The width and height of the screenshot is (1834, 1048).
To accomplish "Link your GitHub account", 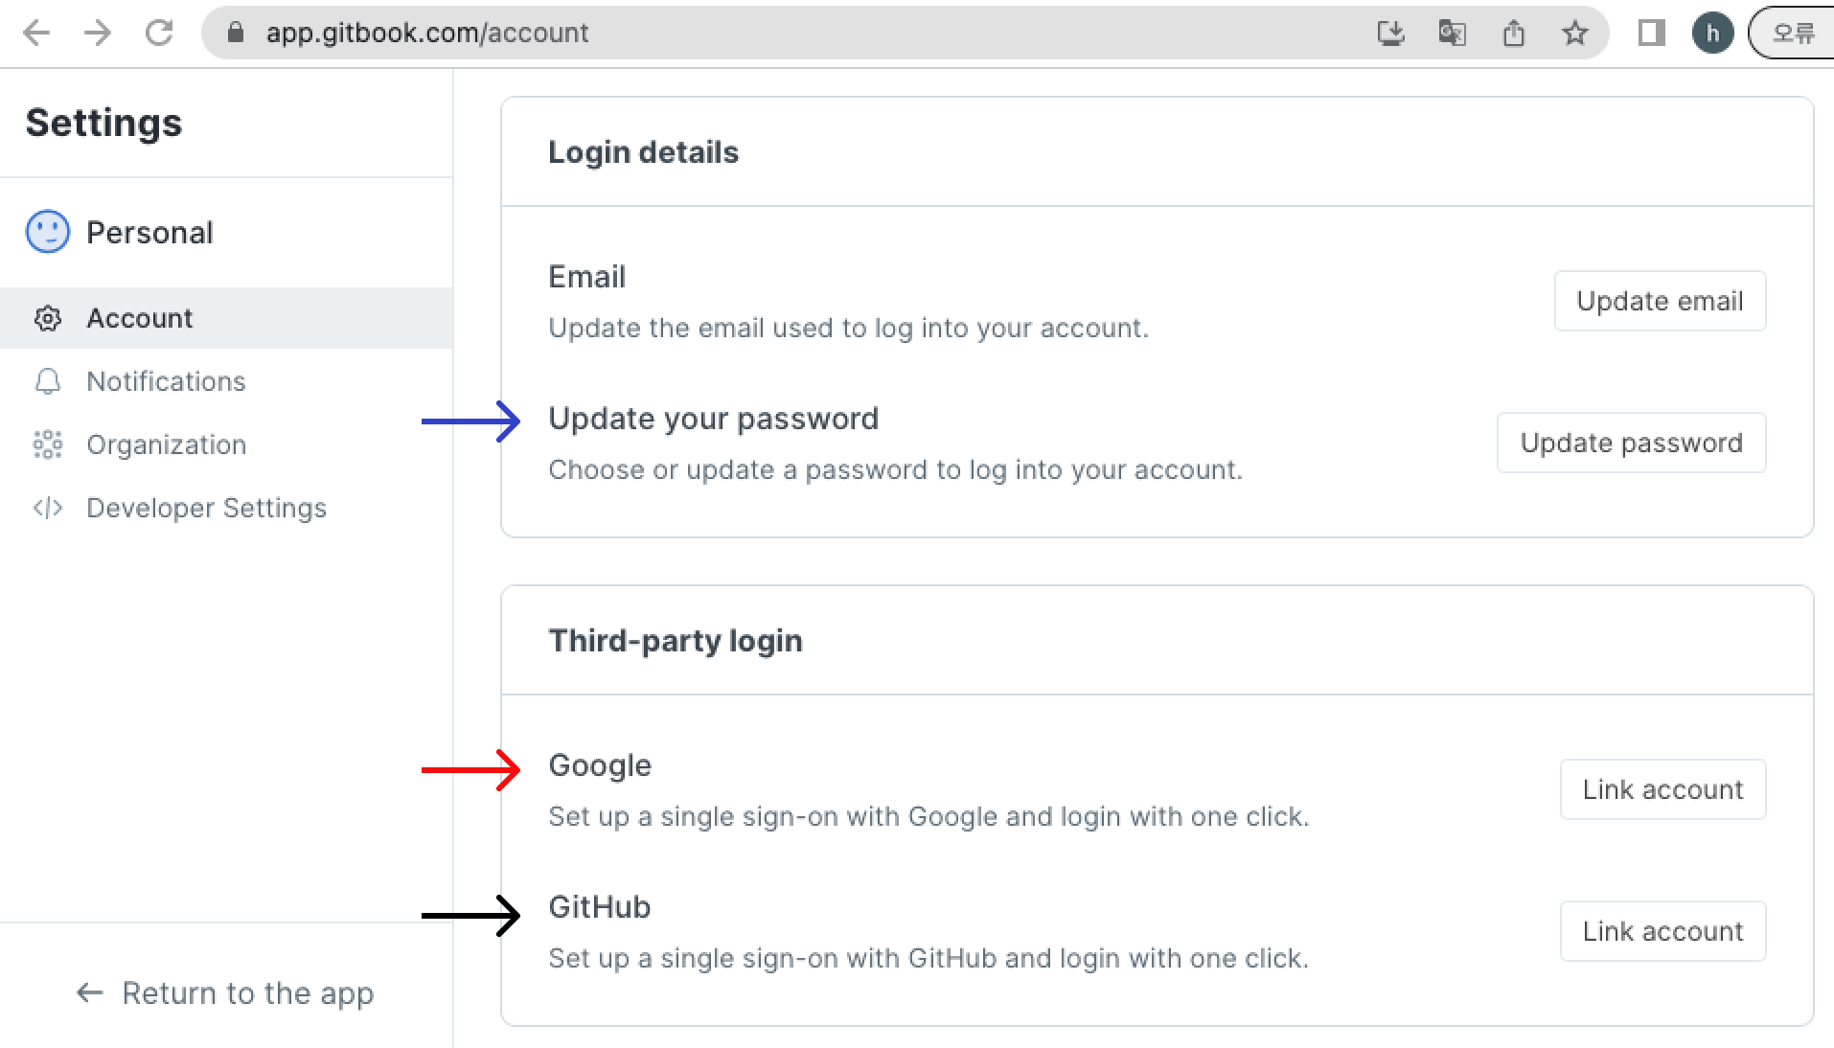I will pos(1662,931).
